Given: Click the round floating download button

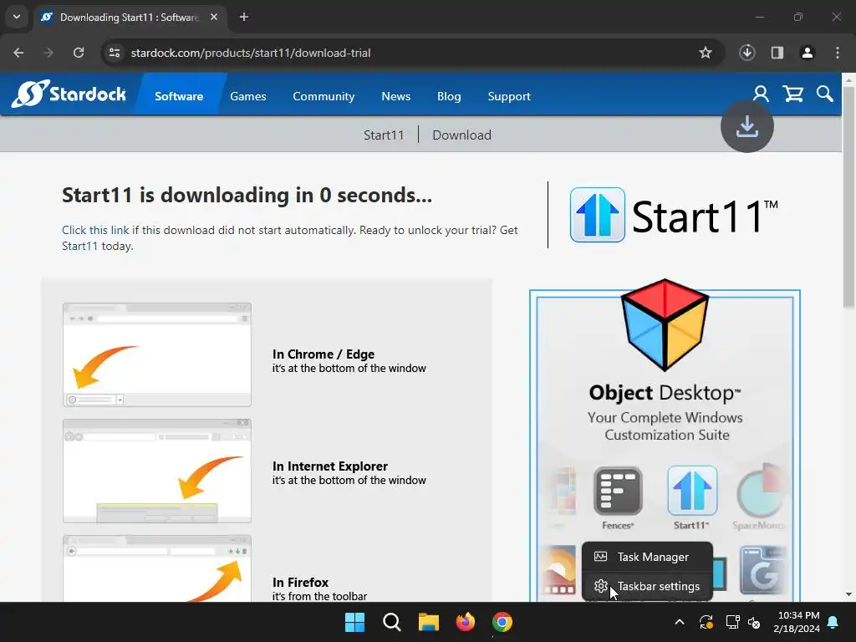Looking at the screenshot, I should 746,126.
